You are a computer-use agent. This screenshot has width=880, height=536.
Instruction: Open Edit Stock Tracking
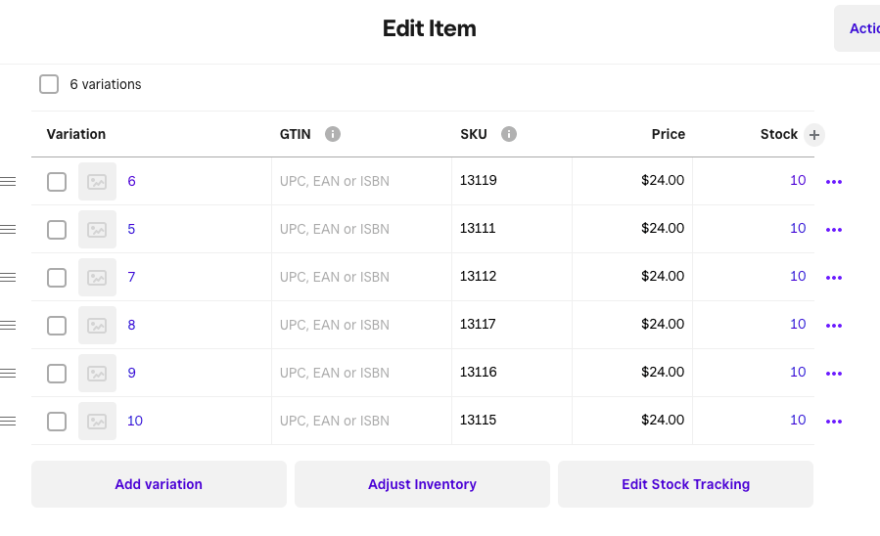(685, 484)
